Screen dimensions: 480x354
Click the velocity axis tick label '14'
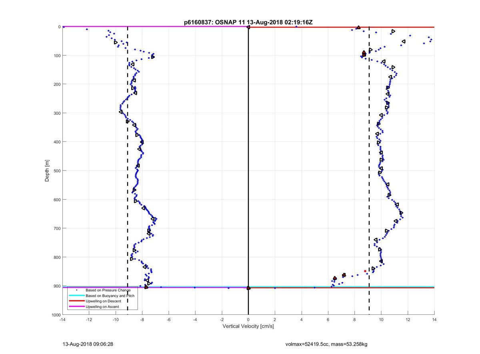(x=434, y=320)
